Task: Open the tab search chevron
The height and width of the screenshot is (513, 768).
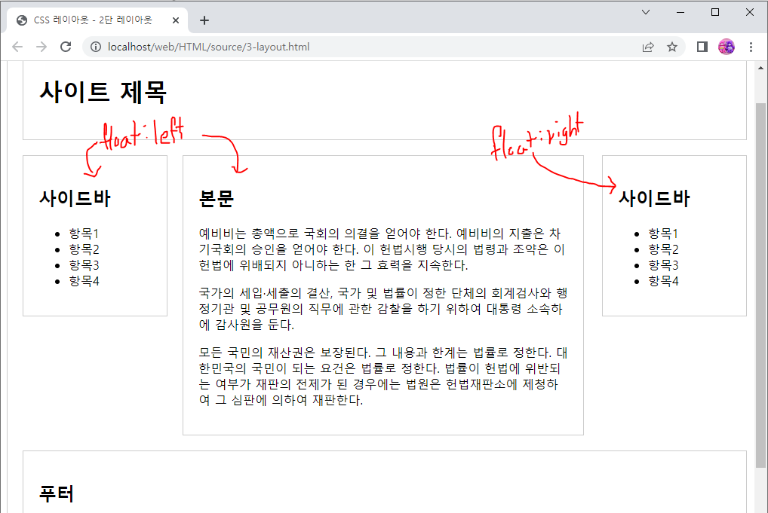Action: [x=646, y=12]
